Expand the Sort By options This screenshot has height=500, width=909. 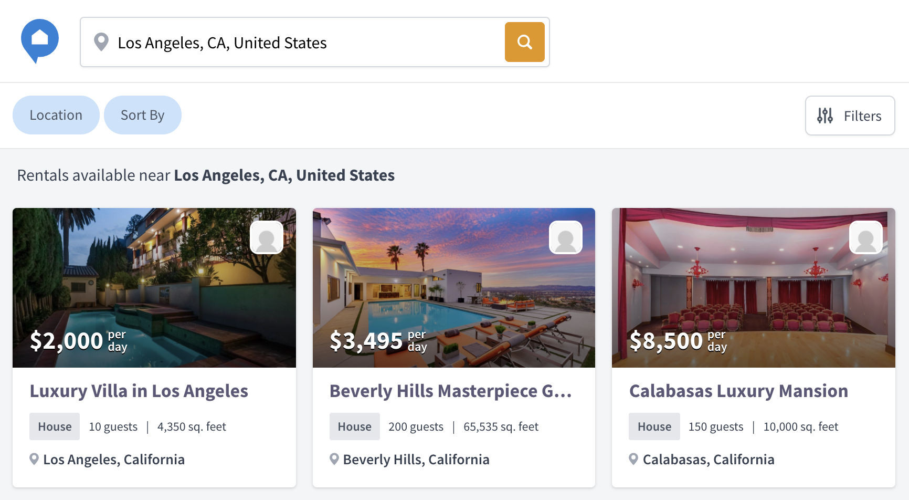(143, 115)
